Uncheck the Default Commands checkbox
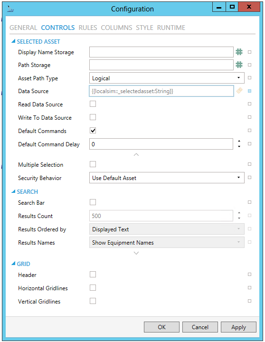The image size is (265, 342). pos(93,131)
